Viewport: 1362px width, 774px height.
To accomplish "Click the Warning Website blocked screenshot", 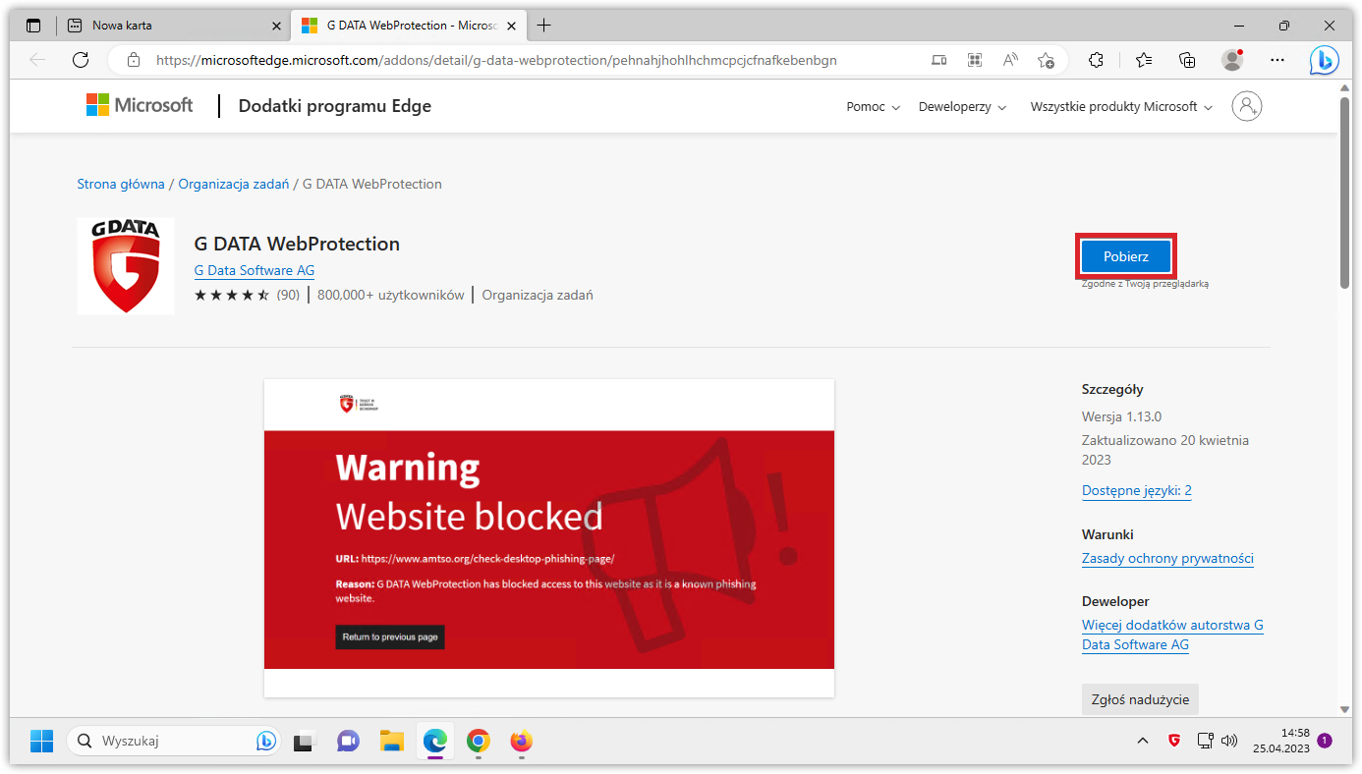I will pos(549,538).
